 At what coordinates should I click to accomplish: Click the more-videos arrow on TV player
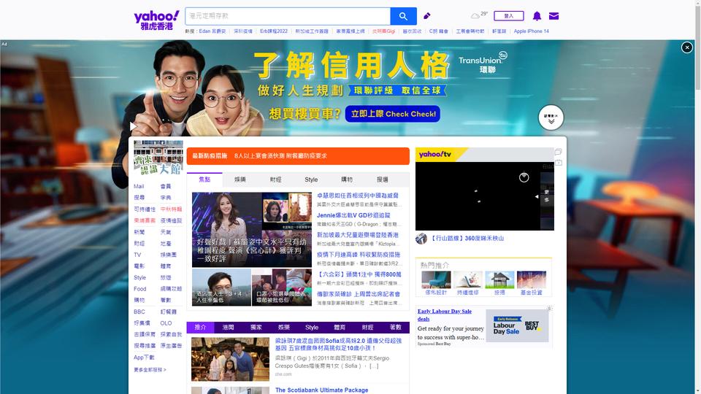(x=537, y=196)
